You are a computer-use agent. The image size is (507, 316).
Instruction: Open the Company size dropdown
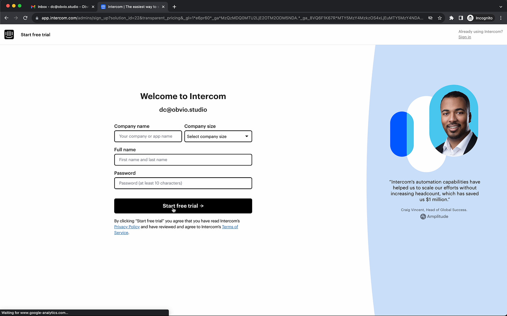pyautogui.click(x=218, y=136)
